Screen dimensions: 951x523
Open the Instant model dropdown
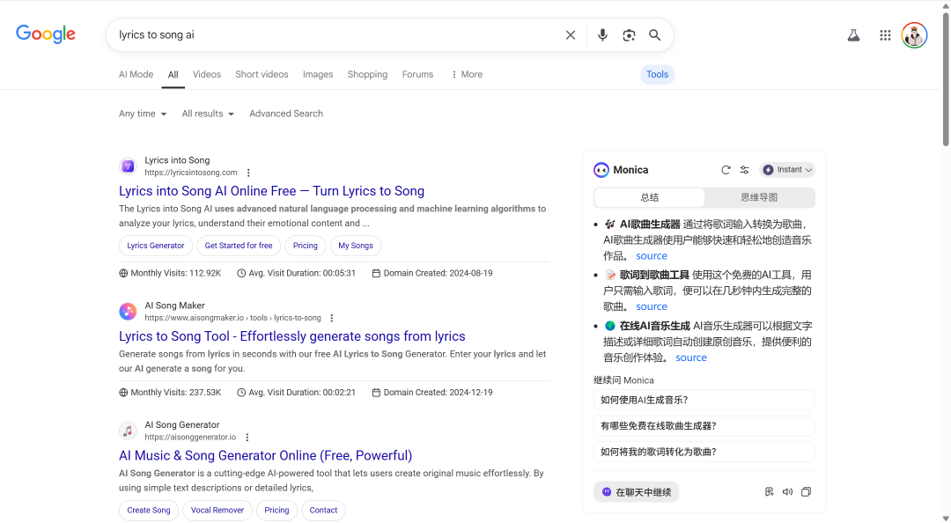(787, 170)
